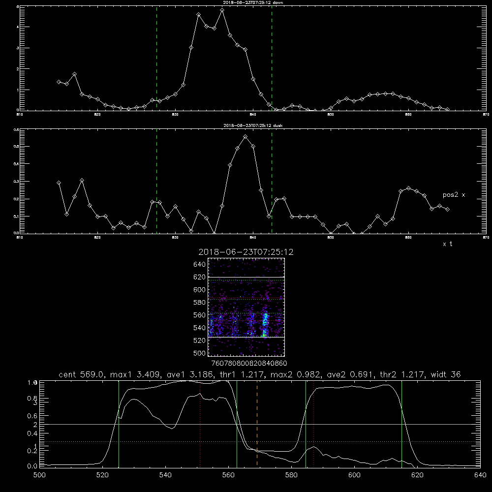492x492 pixels.
Task: Click the heatmap's upper white horizontal line
Action: point(246,277)
